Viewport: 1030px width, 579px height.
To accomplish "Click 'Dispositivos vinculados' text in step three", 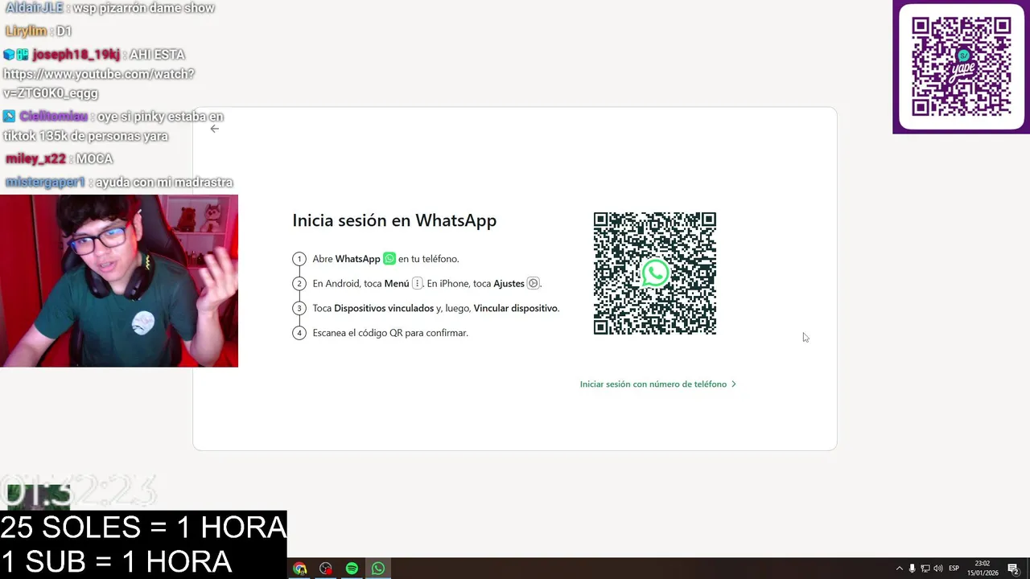I will (x=384, y=308).
